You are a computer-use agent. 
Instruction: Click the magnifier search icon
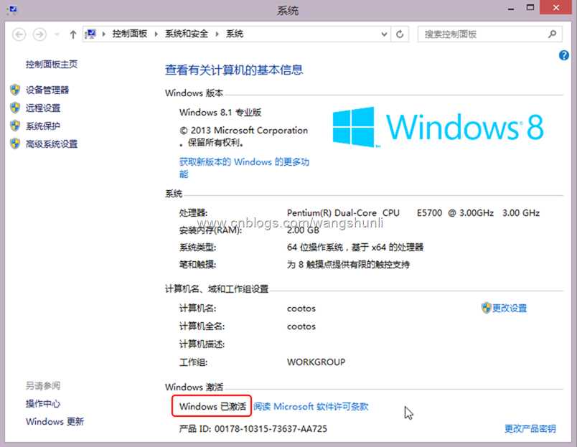[552, 34]
